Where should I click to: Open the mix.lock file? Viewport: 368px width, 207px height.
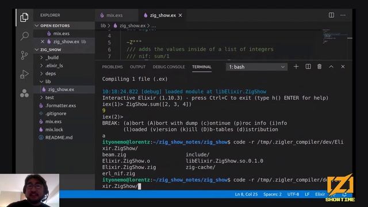tap(54, 129)
